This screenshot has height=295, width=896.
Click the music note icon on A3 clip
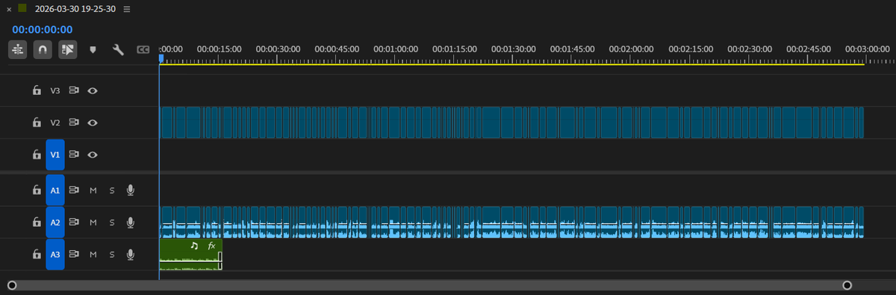pyautogui.click(x=194, y=245)
